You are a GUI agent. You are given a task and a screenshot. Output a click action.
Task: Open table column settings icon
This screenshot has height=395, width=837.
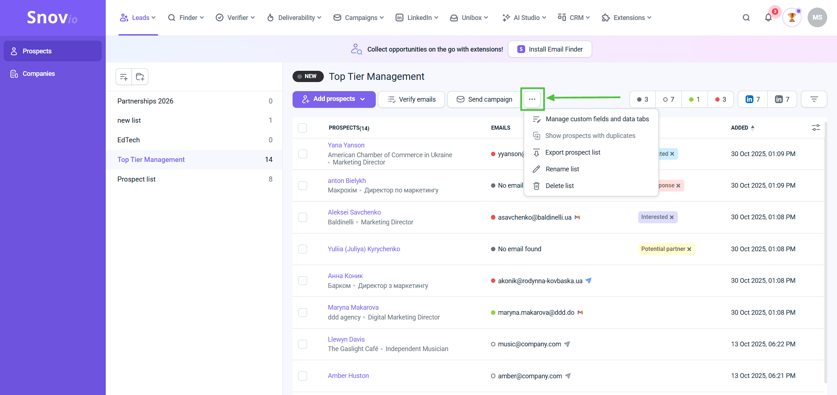[x=816, y=128]
